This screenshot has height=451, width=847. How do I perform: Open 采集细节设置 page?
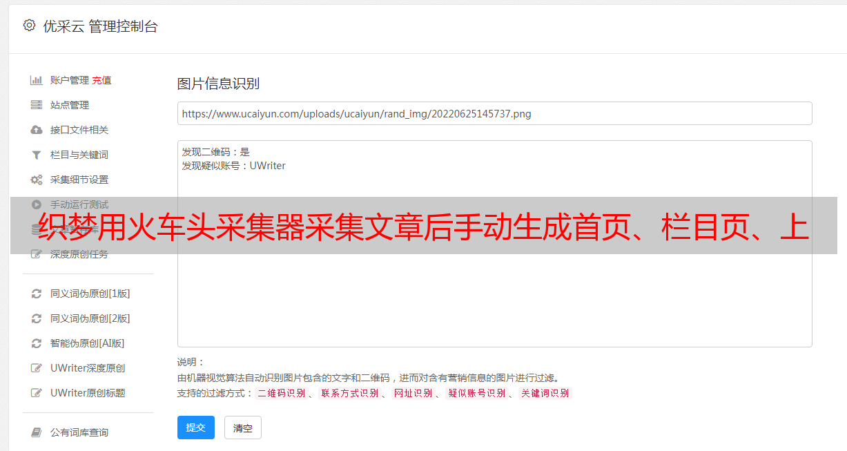click(79, 180)
